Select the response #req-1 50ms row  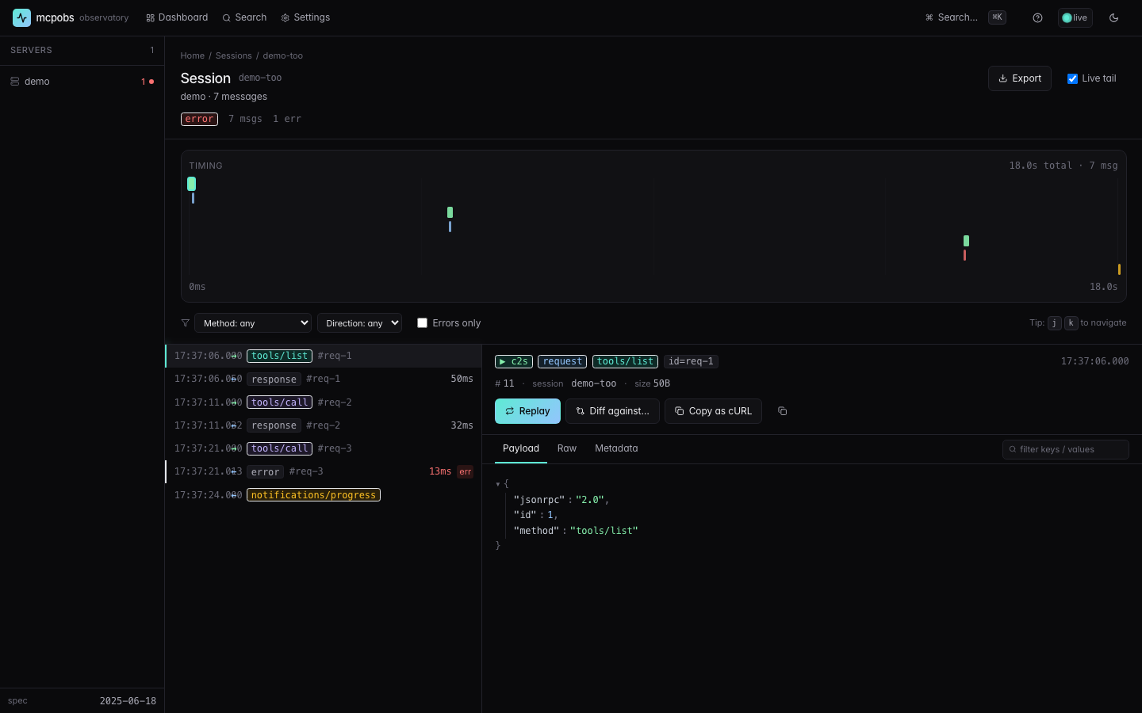[324, 379]
